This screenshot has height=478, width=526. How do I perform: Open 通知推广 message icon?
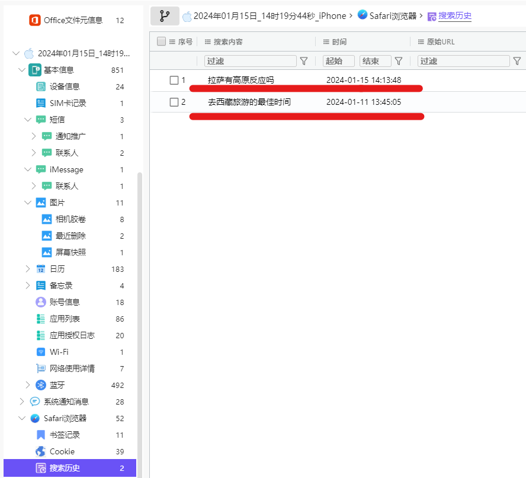47,136
